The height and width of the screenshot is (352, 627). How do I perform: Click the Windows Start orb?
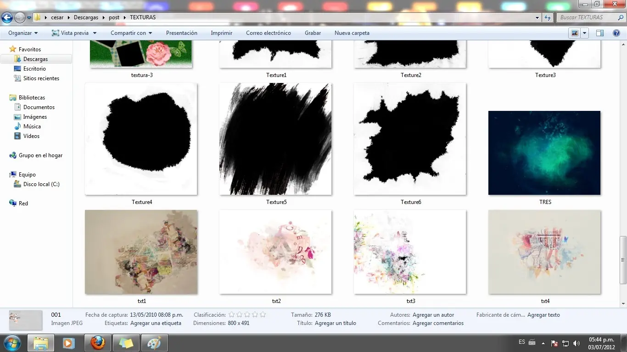pos(11,343)
